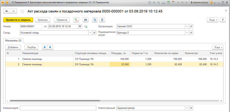Open the Основной склад card icon
Viewport: 230px width, 112px height.
click(x=94, y=33)
